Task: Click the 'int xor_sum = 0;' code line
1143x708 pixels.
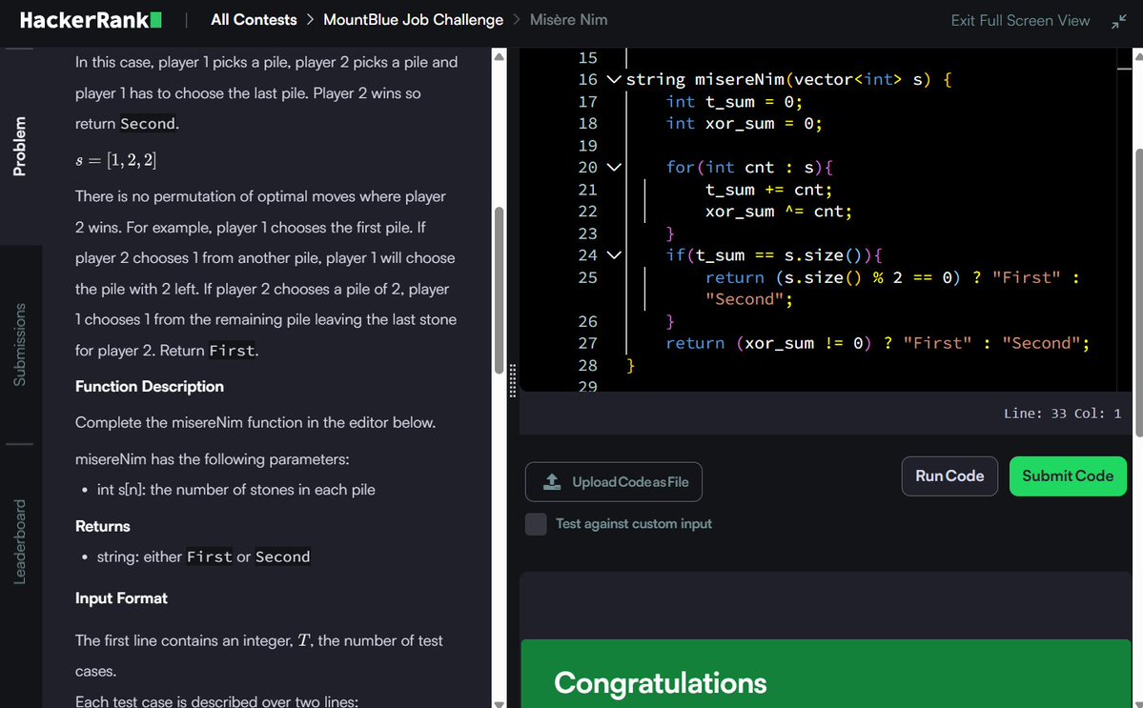Action: [x=744, y=124]
